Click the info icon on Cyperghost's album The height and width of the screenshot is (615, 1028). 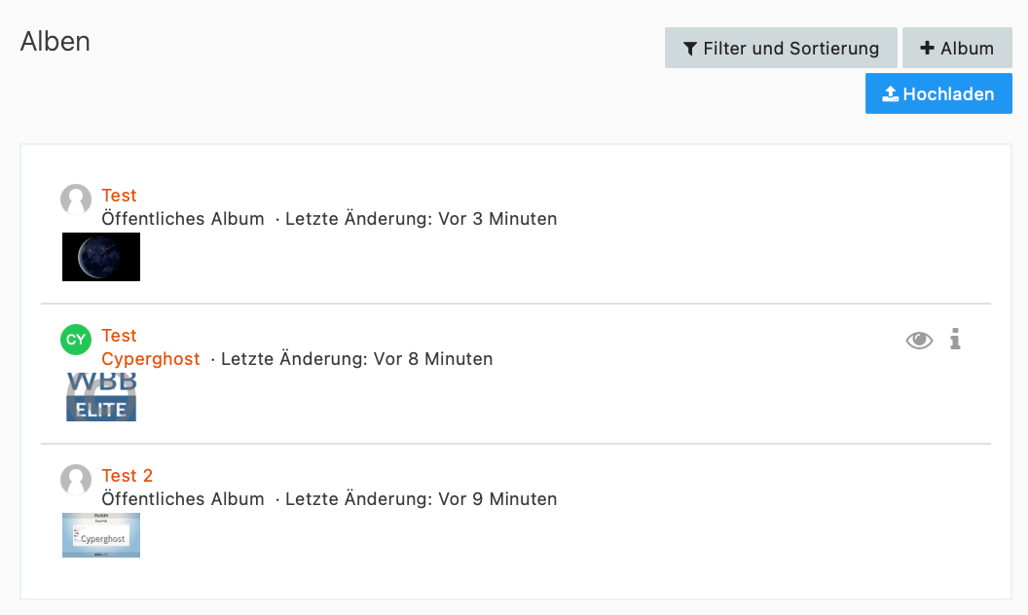[x=955, y=339]
